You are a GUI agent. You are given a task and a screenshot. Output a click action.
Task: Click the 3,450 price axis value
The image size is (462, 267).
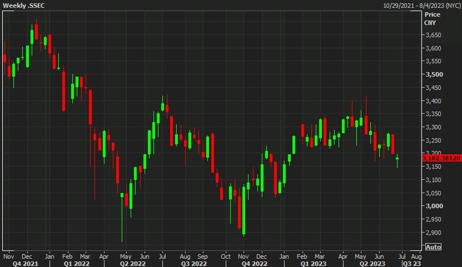pyautogui.click(x=433, y=88)
